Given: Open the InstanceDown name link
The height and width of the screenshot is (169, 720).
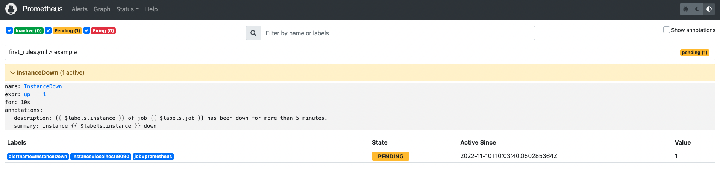Looking at the screenshot, I should coord(43,86).
